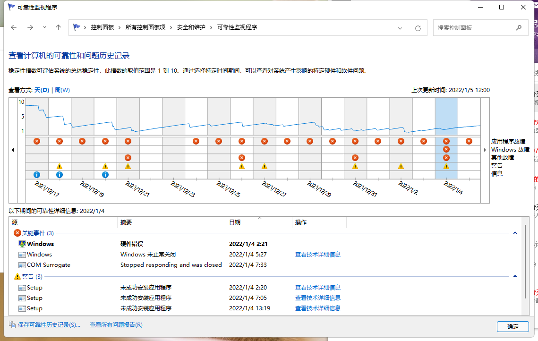
Task: Click 保存可靠性历史记录(S)... link
Action: coord(49,325)
